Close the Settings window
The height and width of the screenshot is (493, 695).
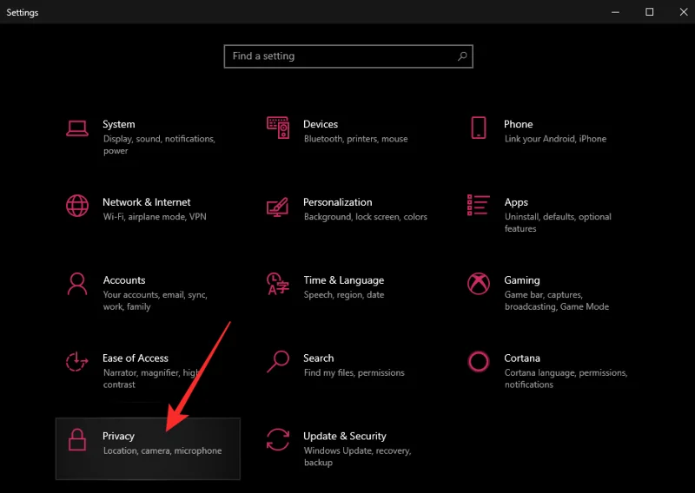684,12
